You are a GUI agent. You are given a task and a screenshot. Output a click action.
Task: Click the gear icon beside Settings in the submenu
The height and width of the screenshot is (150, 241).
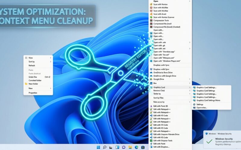click(194, 104)
